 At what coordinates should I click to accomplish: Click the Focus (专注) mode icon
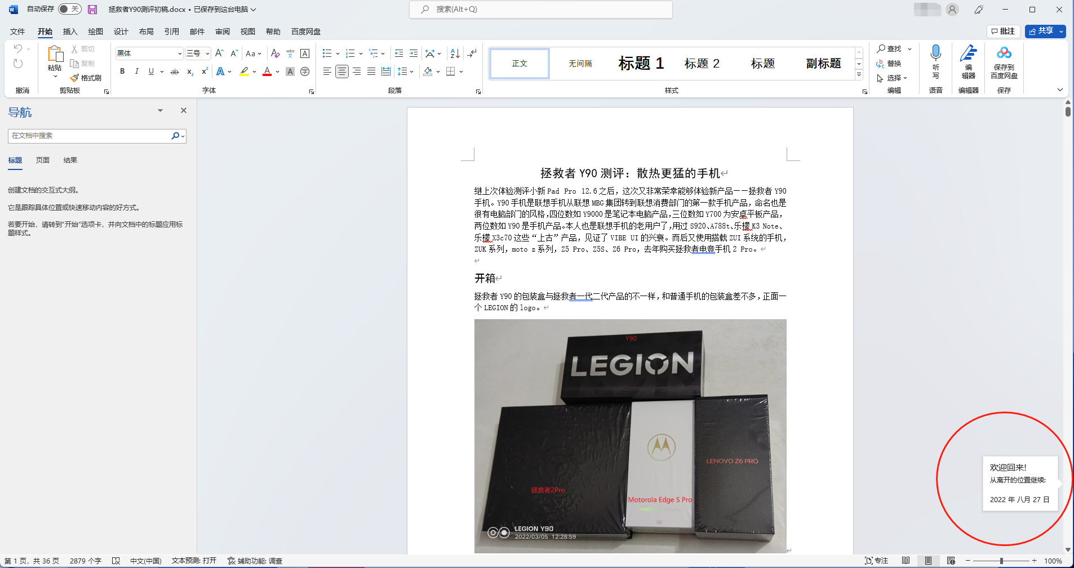876,561
